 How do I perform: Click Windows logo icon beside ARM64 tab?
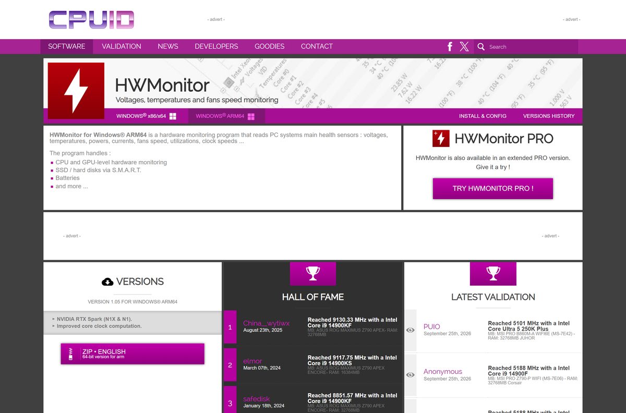(251, 116)
